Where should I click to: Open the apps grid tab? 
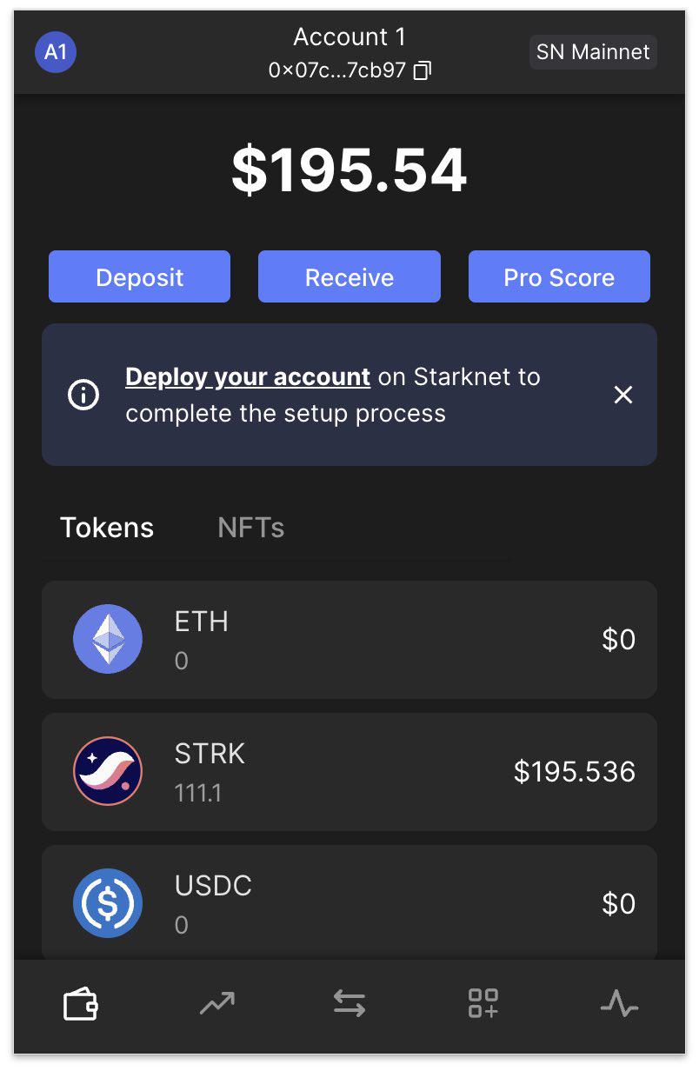[483, 1004]
